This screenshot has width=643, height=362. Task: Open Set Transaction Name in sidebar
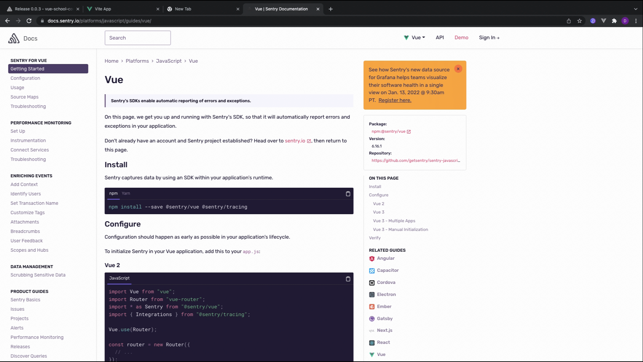(34, 203)
